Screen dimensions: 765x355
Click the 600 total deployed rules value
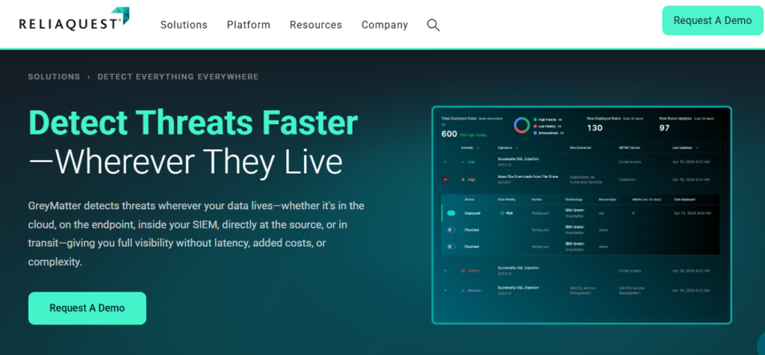tap(449, 134)
